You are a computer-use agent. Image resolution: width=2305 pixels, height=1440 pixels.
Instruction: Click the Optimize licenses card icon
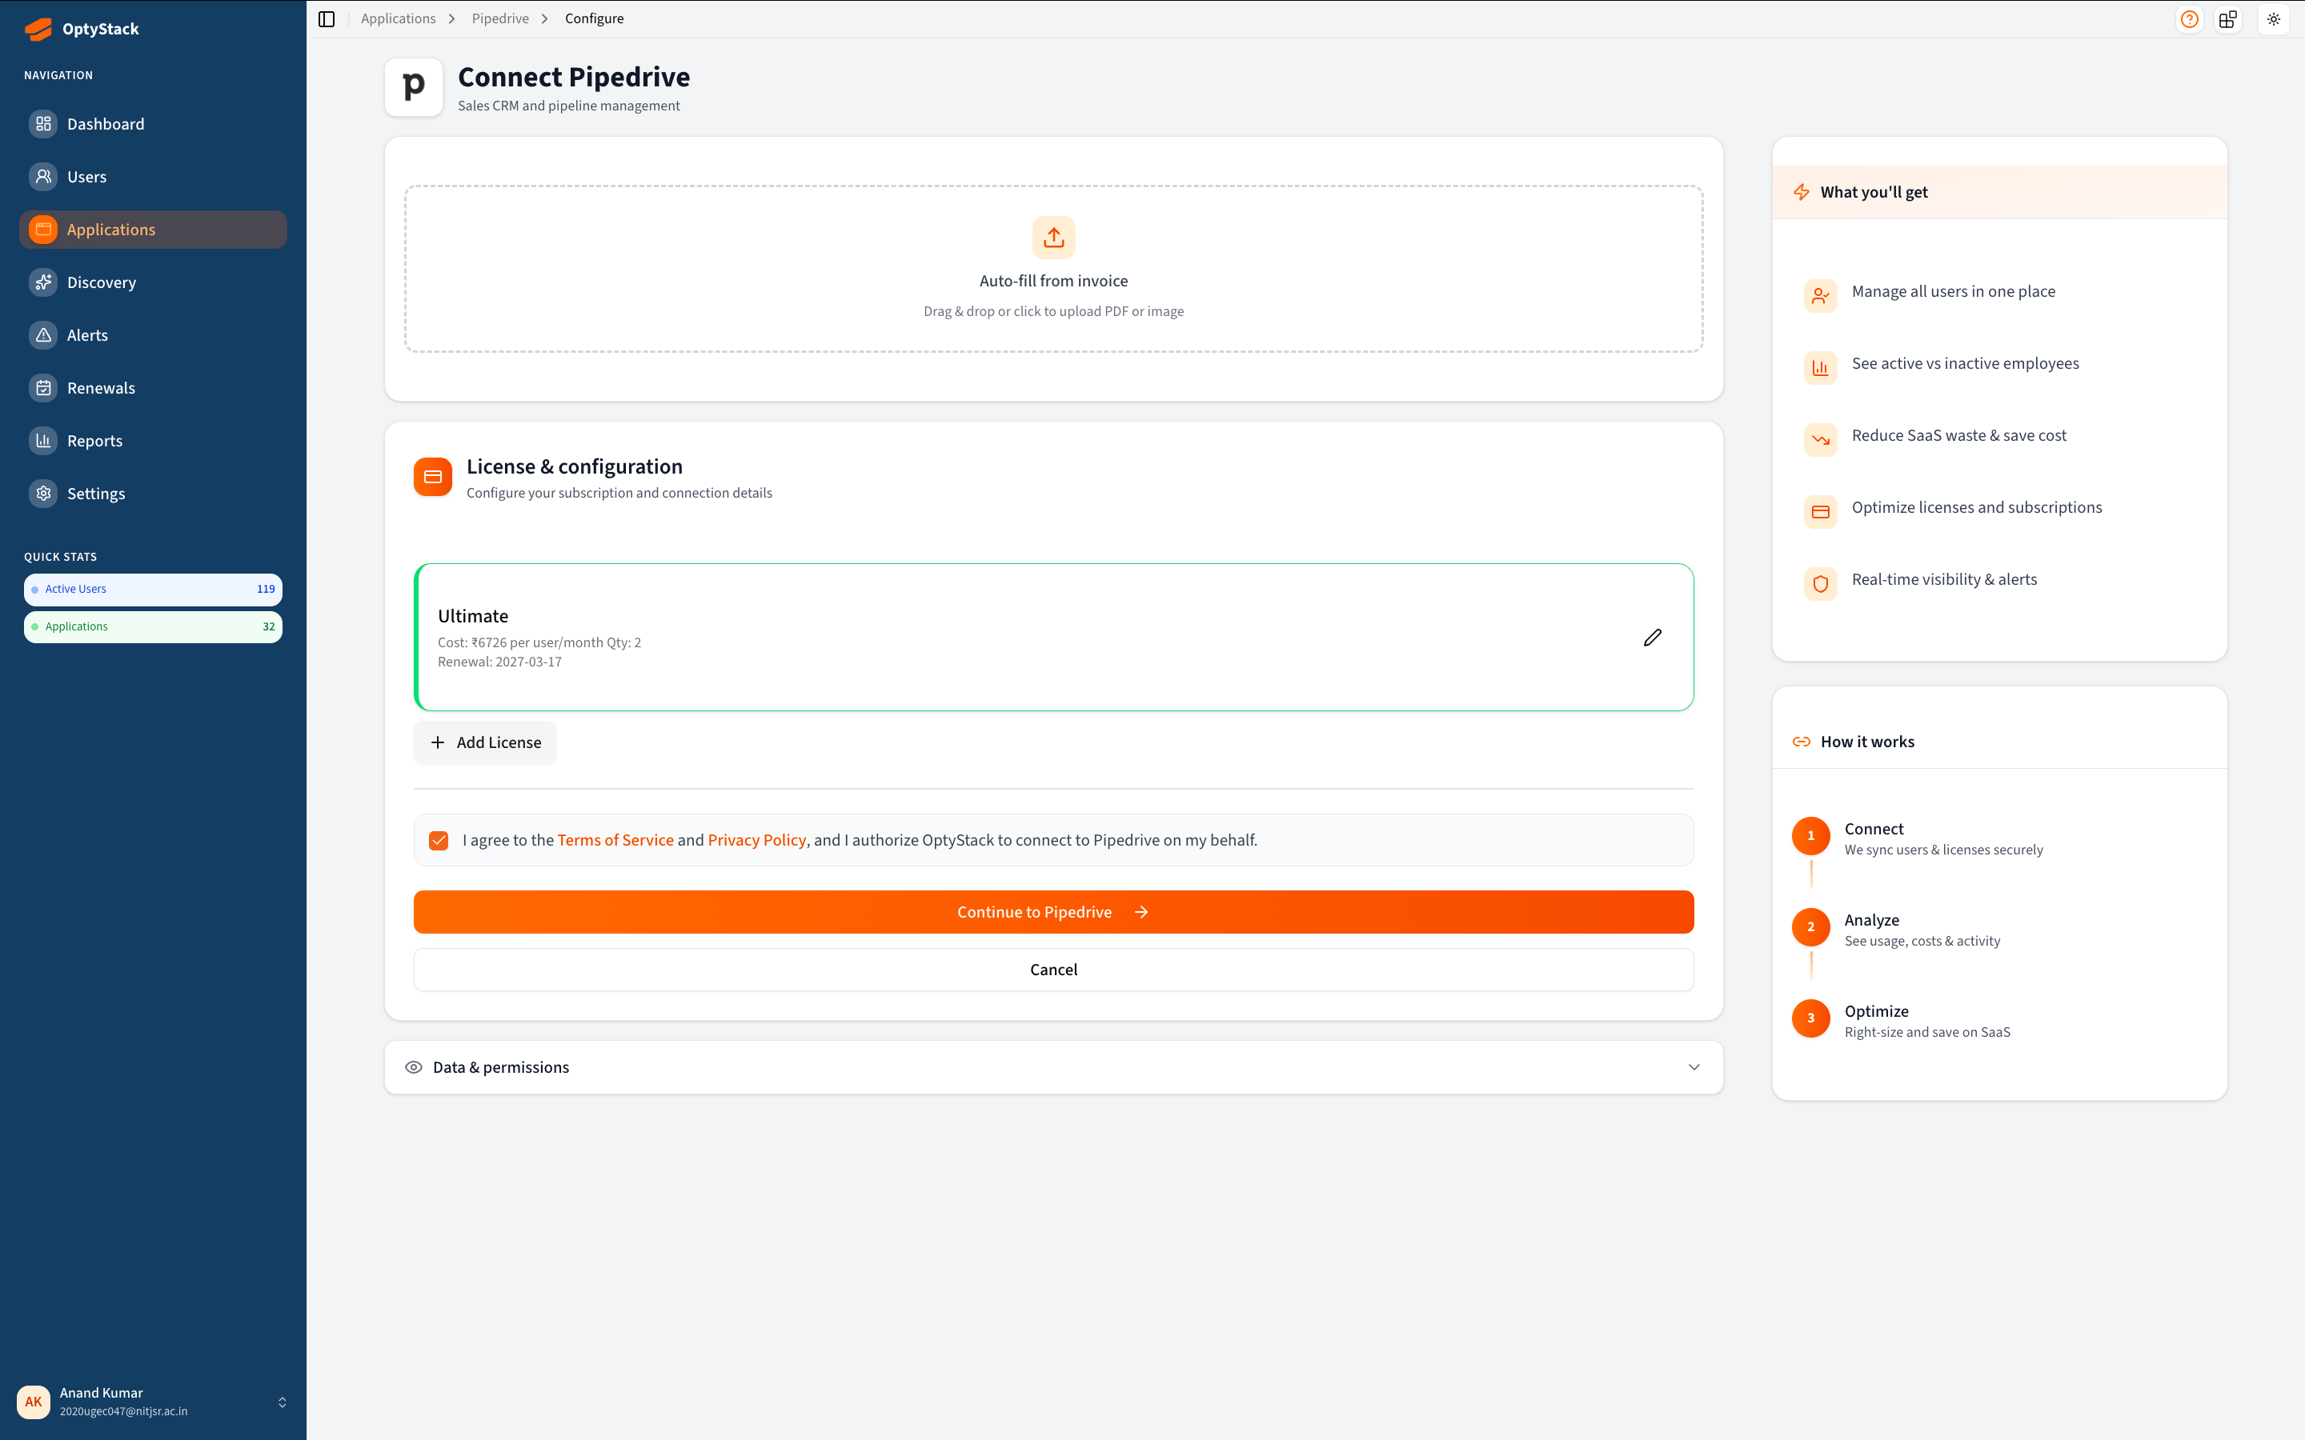1820,511
